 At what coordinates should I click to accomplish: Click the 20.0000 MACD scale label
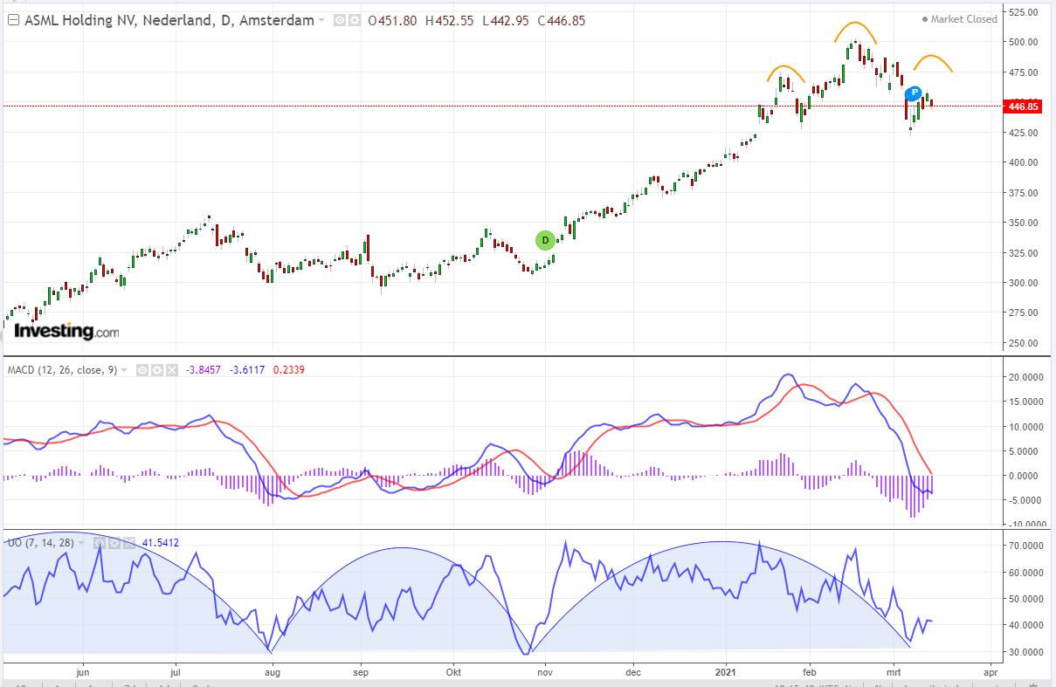(x=1025, y=377)
